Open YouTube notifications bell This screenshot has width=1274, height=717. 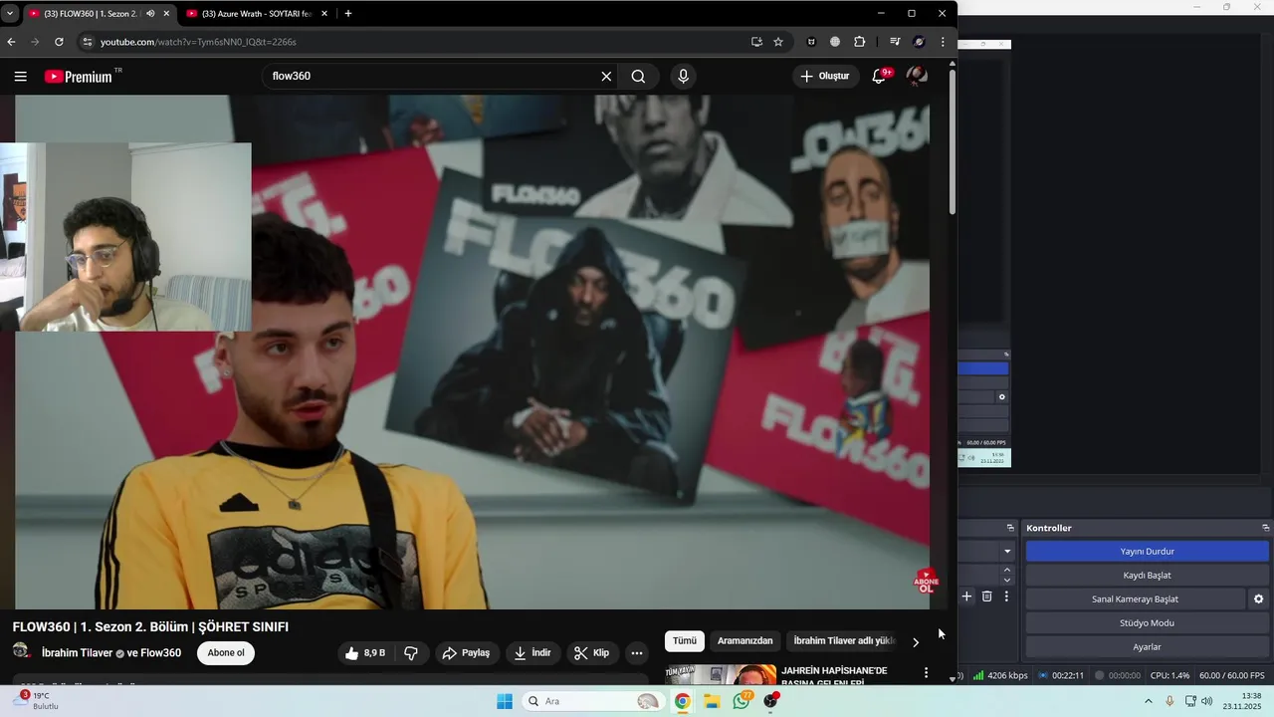click(879, 77)
